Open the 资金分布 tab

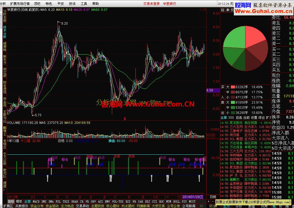pyautogui.click(x=37, y=206)
